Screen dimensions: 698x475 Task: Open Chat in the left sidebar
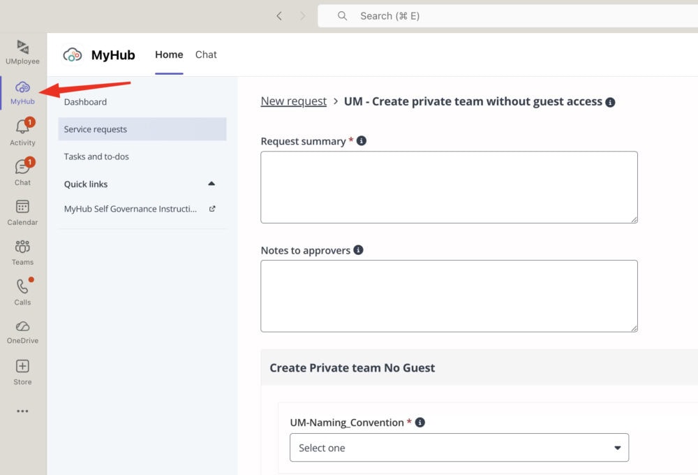22,172
